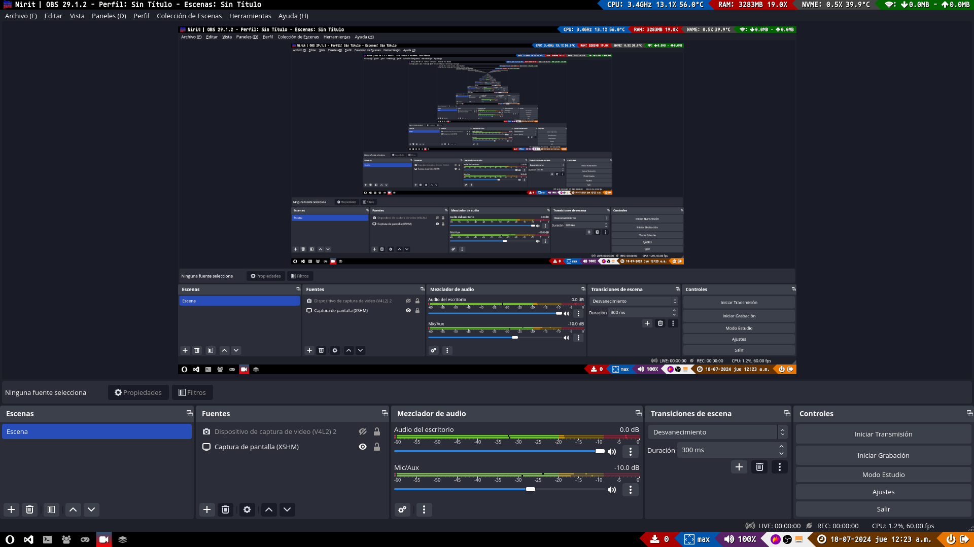This screenshot has width=974, height=547.
Task: Add a new scene with plus icon
Action: 11,509
